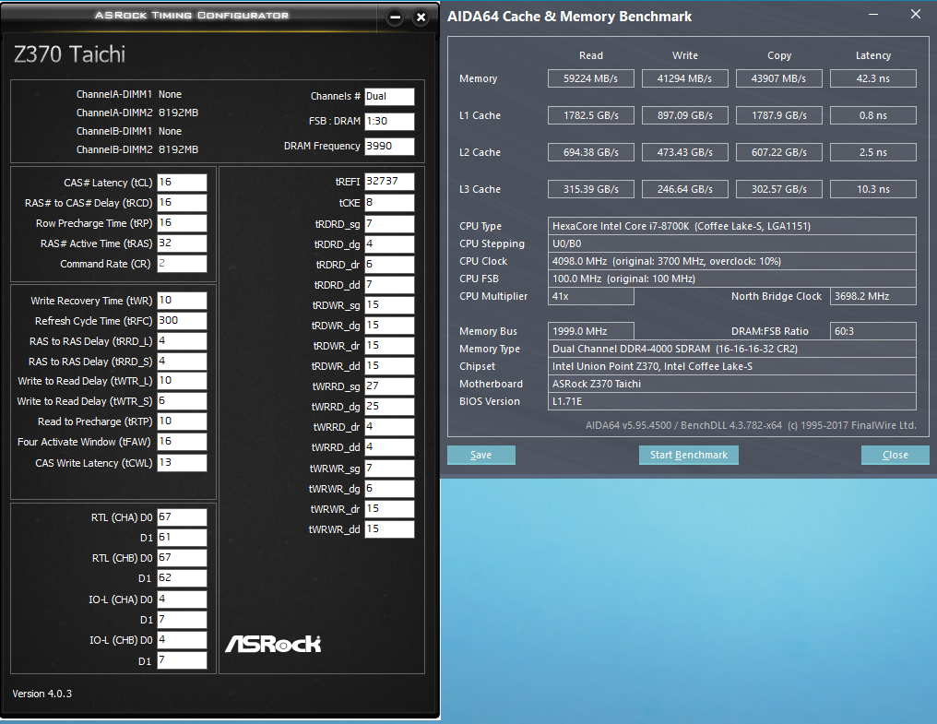Image resolution: width=937 pixels, height=724 pixels.
Task: Click the IO-L (CHA) D0 field
Action: pos(182,599)
